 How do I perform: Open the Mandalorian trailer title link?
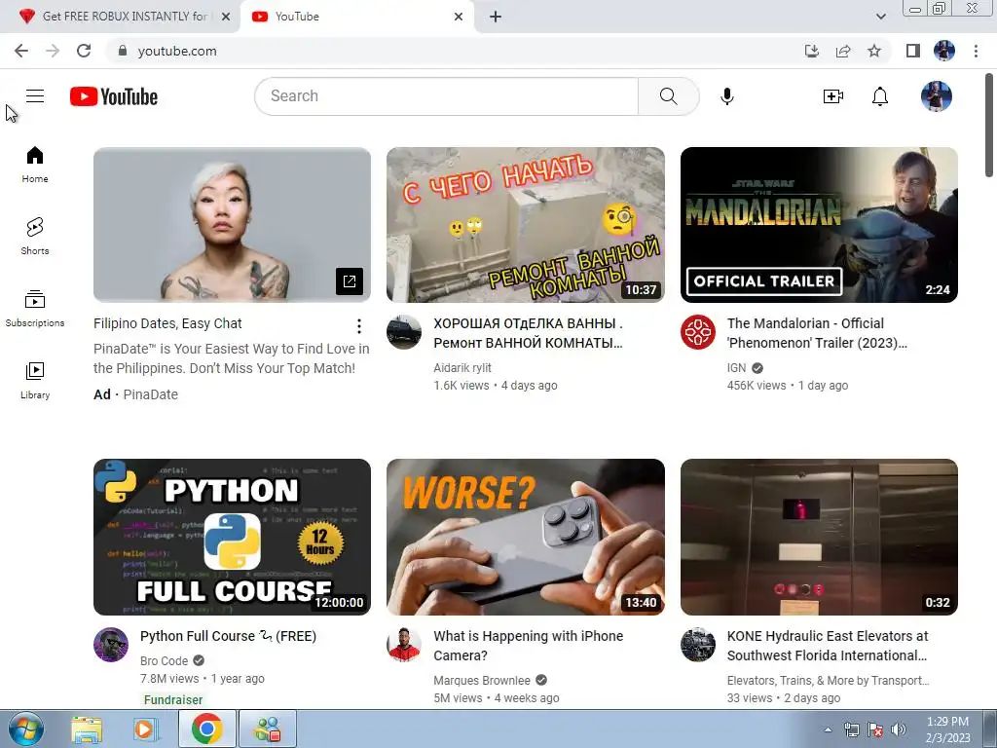click(817, 333)
